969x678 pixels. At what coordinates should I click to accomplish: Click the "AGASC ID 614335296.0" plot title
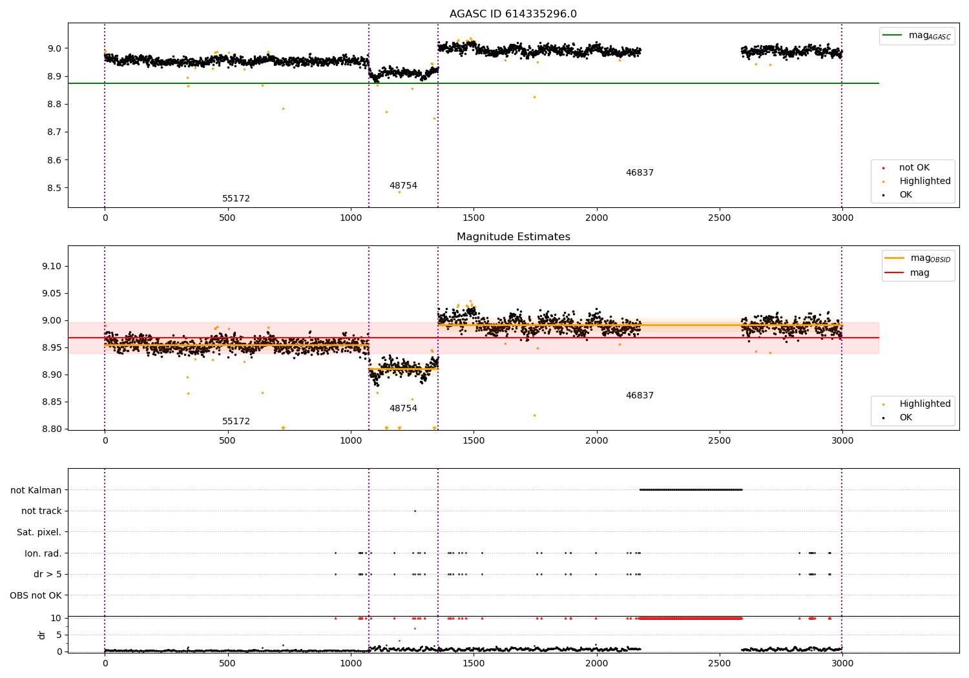tap(514, 14)
